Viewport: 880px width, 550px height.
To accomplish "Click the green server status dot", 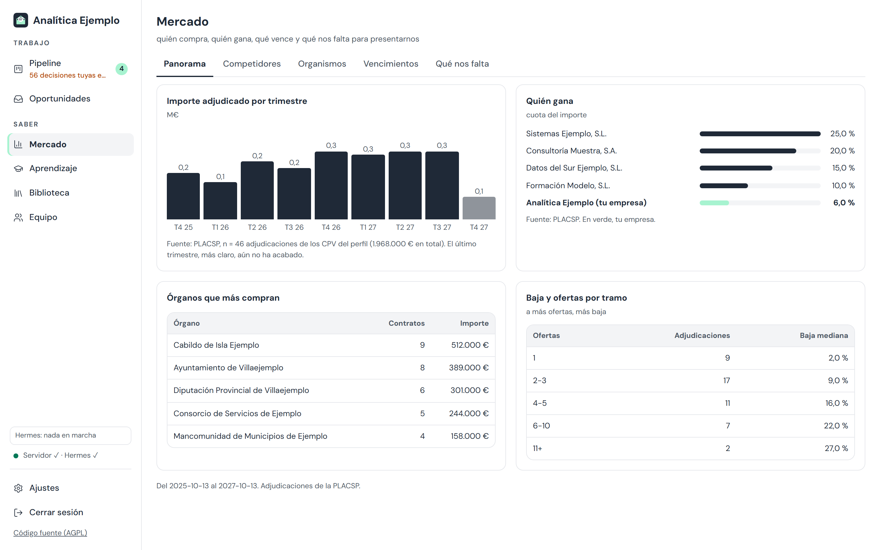I will pyautogui.click(x=16, y=456).
